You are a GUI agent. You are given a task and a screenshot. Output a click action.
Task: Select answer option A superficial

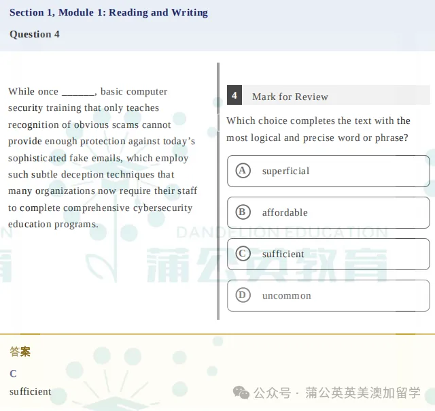point(328,171)
